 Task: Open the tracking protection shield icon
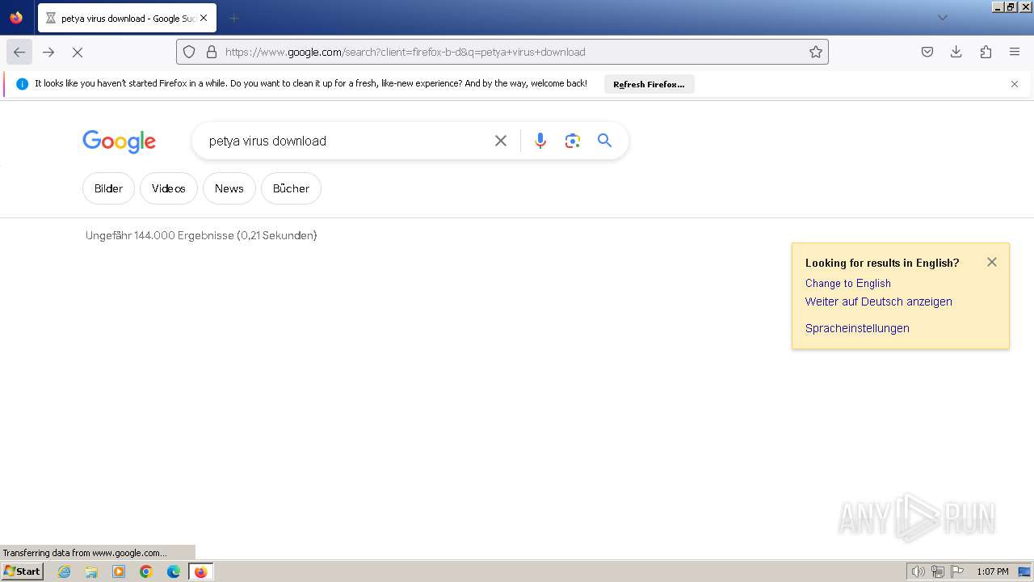point(189,52)
